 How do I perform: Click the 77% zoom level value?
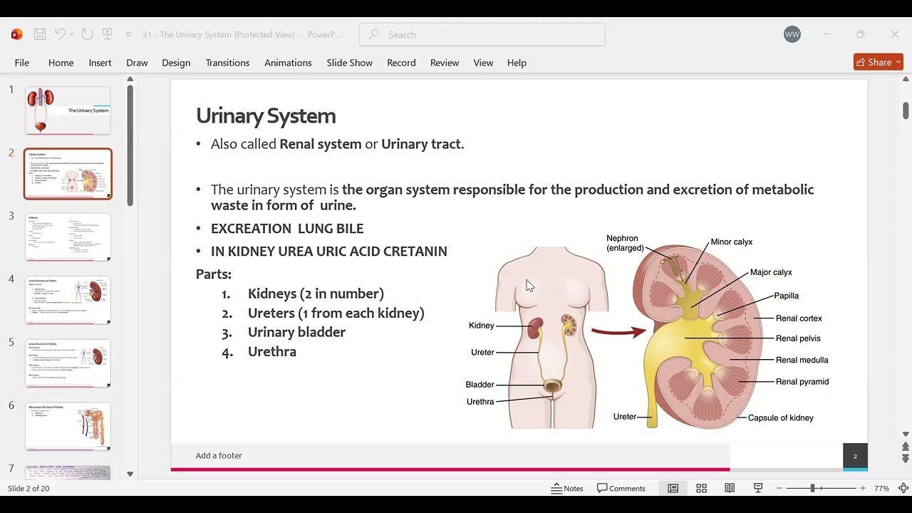coord(881,488)
